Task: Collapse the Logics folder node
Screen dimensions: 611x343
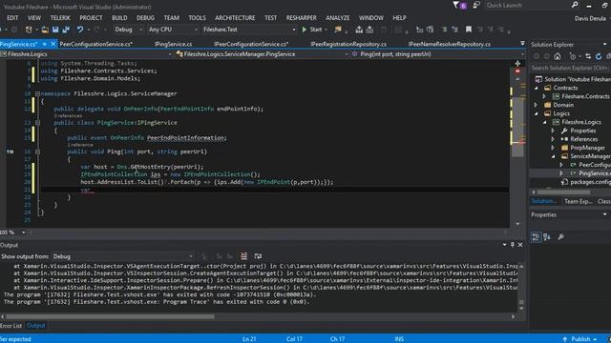Action: [537, 113]
